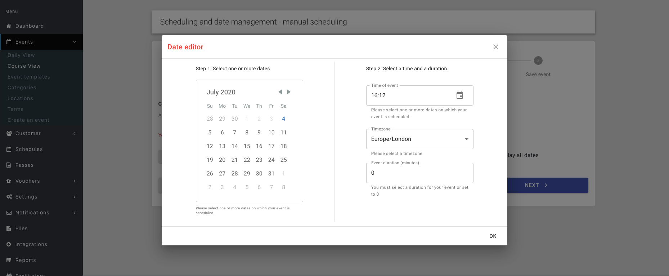Click the Customer people icon
669x276 pixels.
(x=9, y=133)
